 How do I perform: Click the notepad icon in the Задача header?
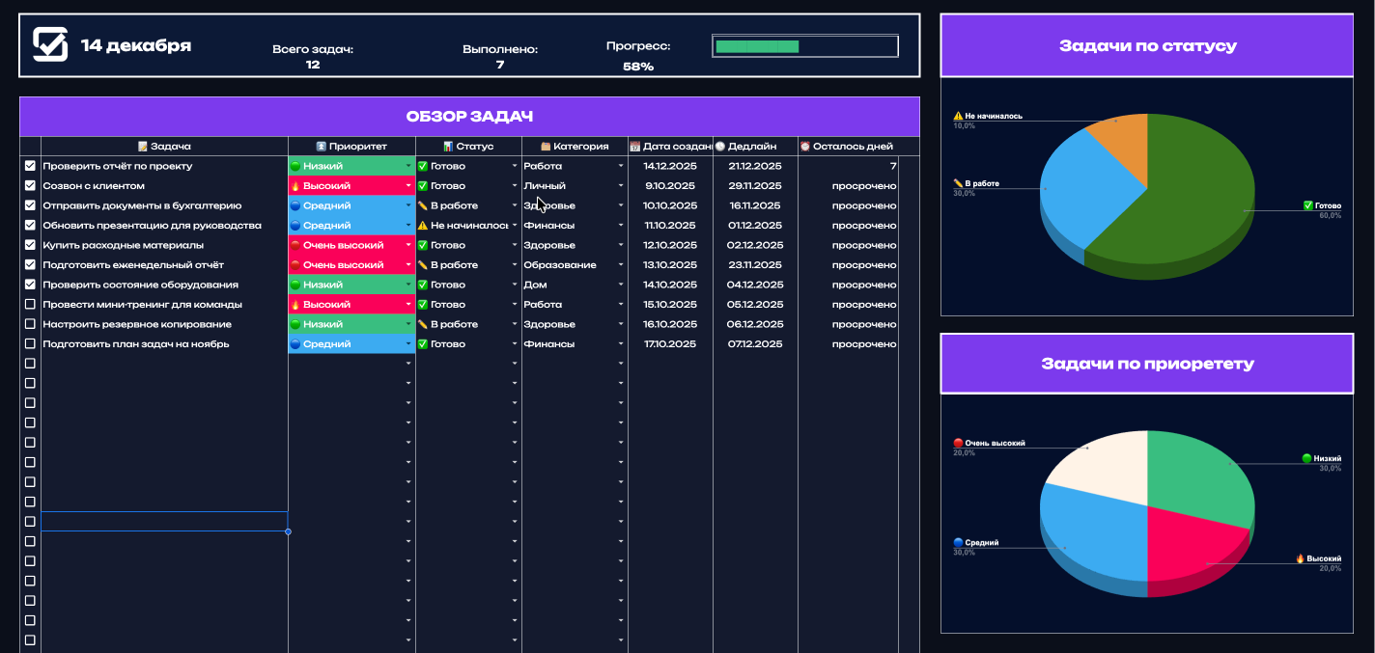pos(143,147)
